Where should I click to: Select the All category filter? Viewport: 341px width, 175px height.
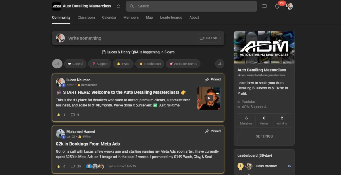[57, 64]
